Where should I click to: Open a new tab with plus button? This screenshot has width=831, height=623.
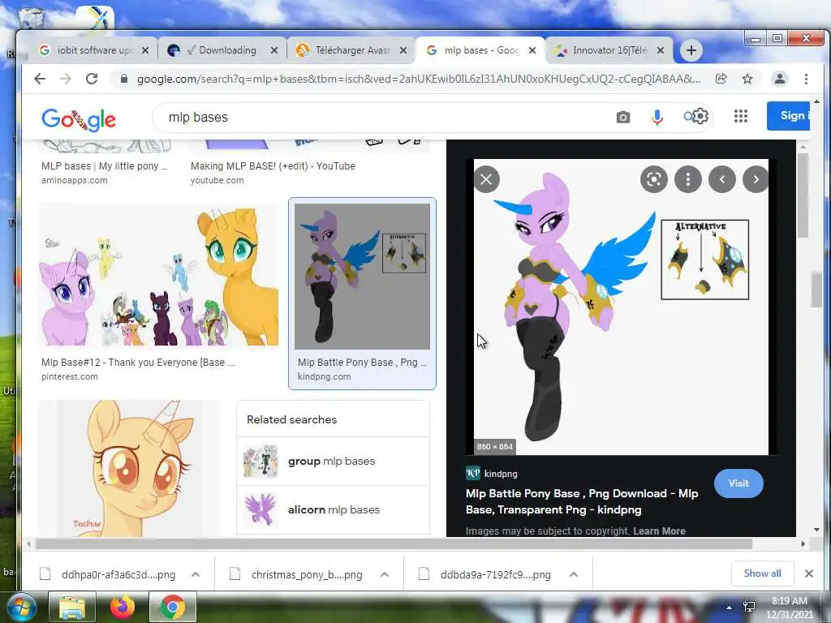tap(691, 50)
